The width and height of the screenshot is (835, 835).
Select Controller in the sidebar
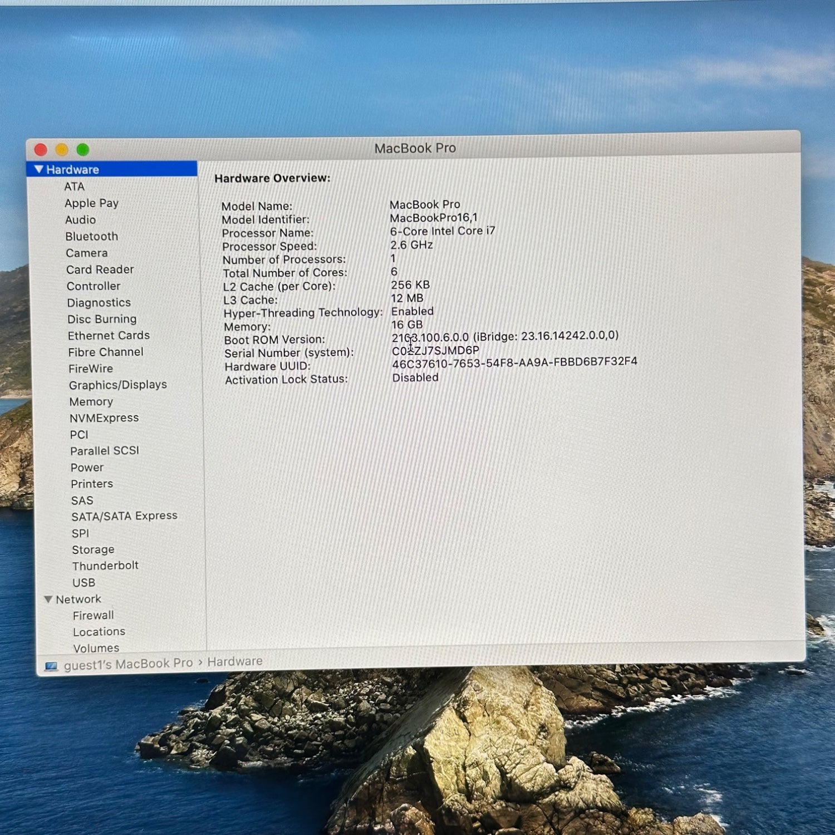tap(94, 286)
